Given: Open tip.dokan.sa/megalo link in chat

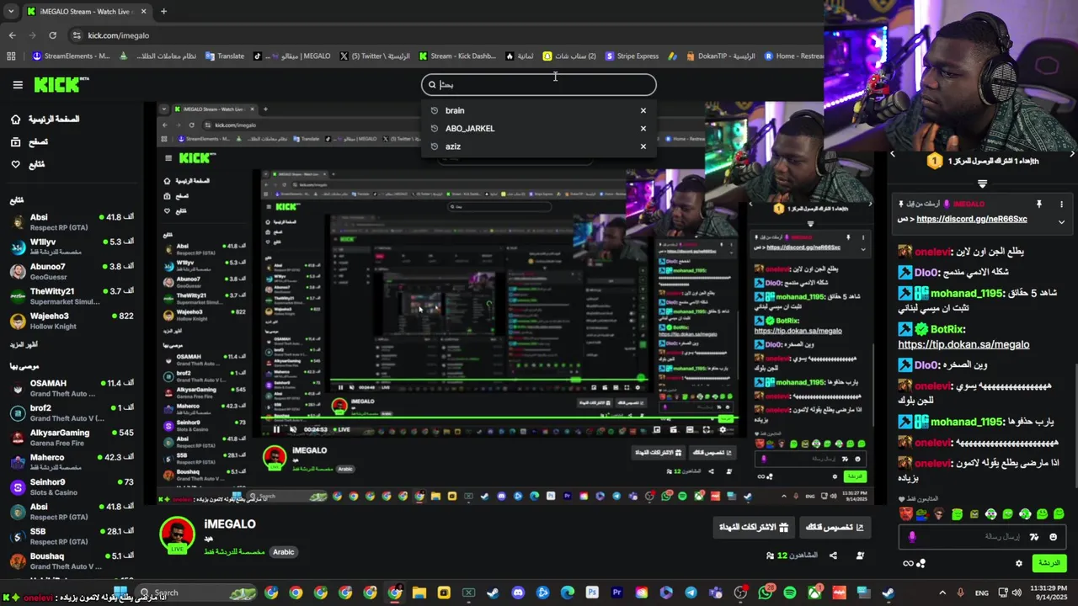Looking at the screenshot, I should [963, 344].
